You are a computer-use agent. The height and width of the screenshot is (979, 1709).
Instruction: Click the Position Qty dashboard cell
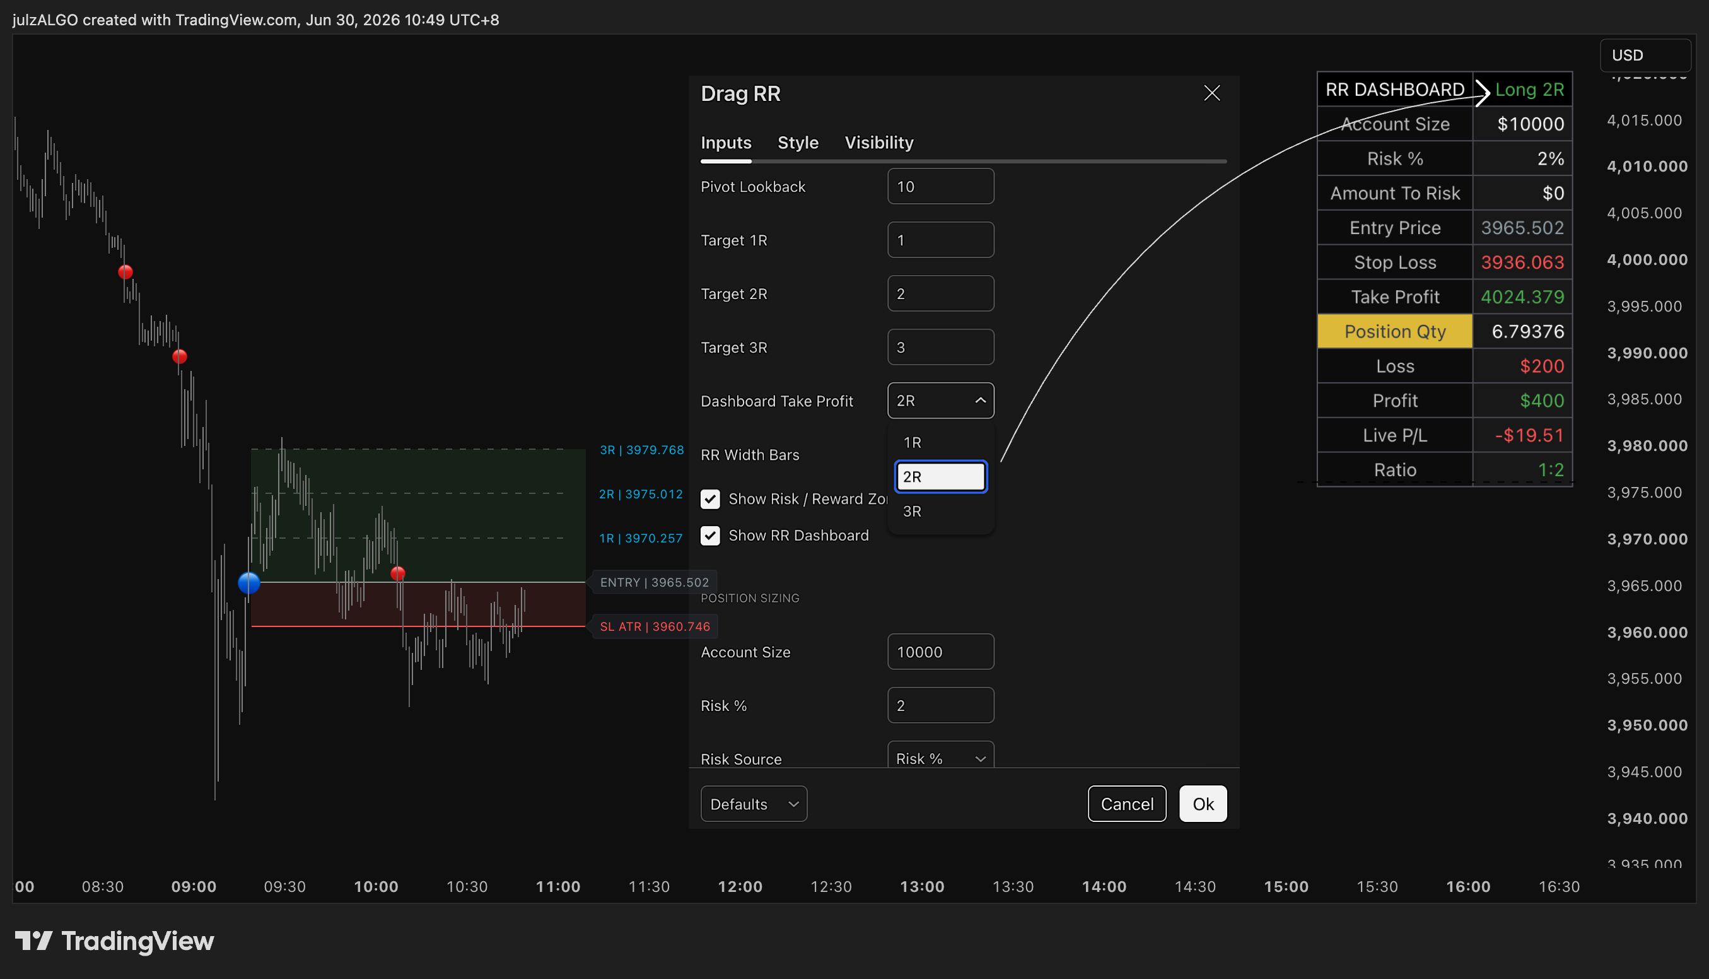tap(1394, 332)
